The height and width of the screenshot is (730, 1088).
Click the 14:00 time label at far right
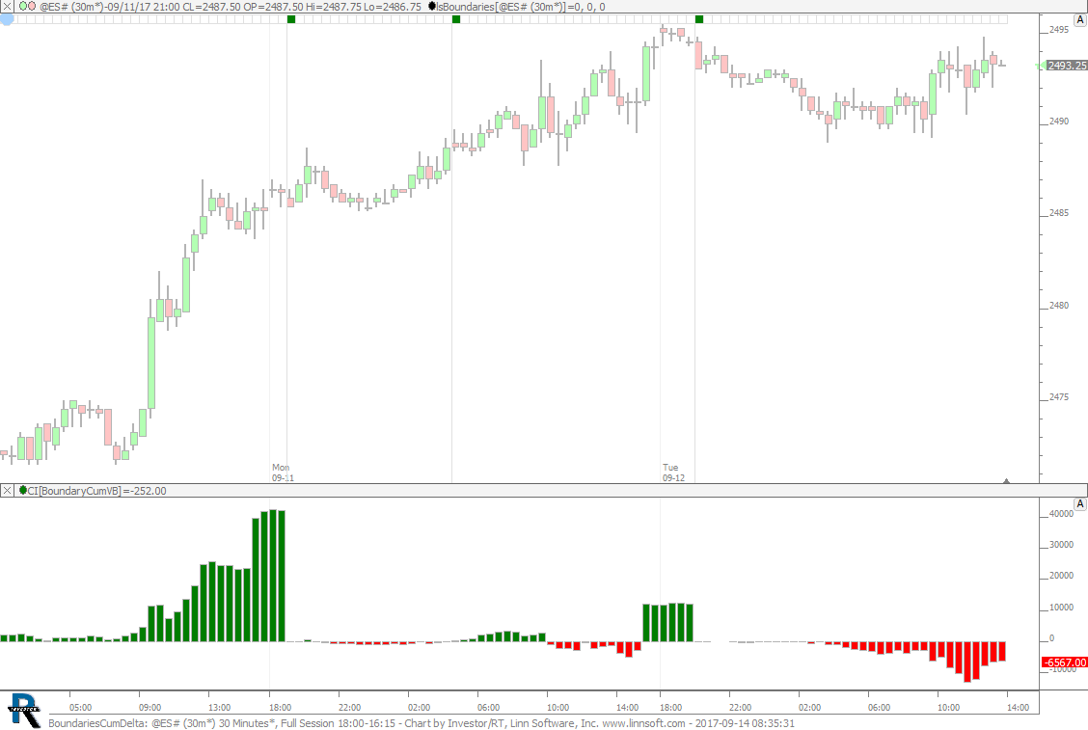tap(1018, 707)
